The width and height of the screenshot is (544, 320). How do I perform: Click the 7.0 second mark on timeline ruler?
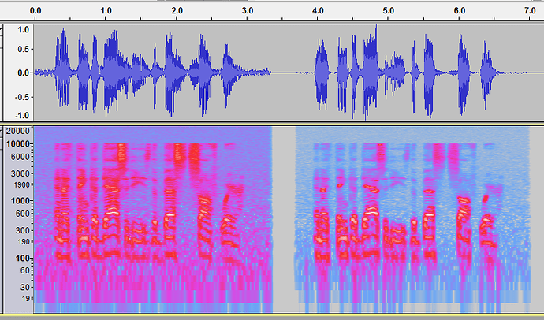pyautogui.click(x=530, y=11)
